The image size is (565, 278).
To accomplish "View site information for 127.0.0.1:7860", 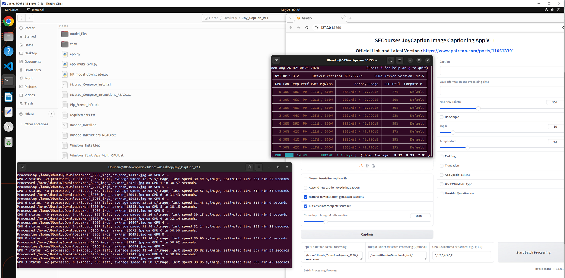I will (316, 28).
